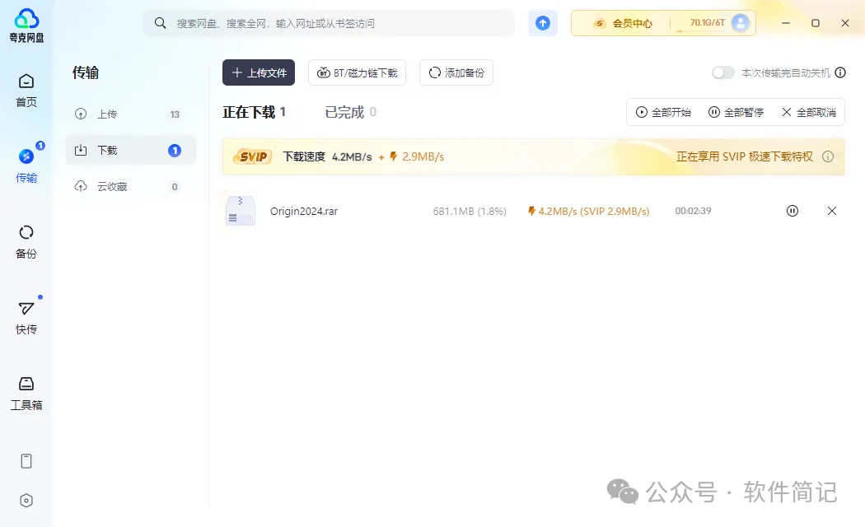Open the 传输 transfer section in sidebar
This screenshot has height=527, width=865.
26,166
